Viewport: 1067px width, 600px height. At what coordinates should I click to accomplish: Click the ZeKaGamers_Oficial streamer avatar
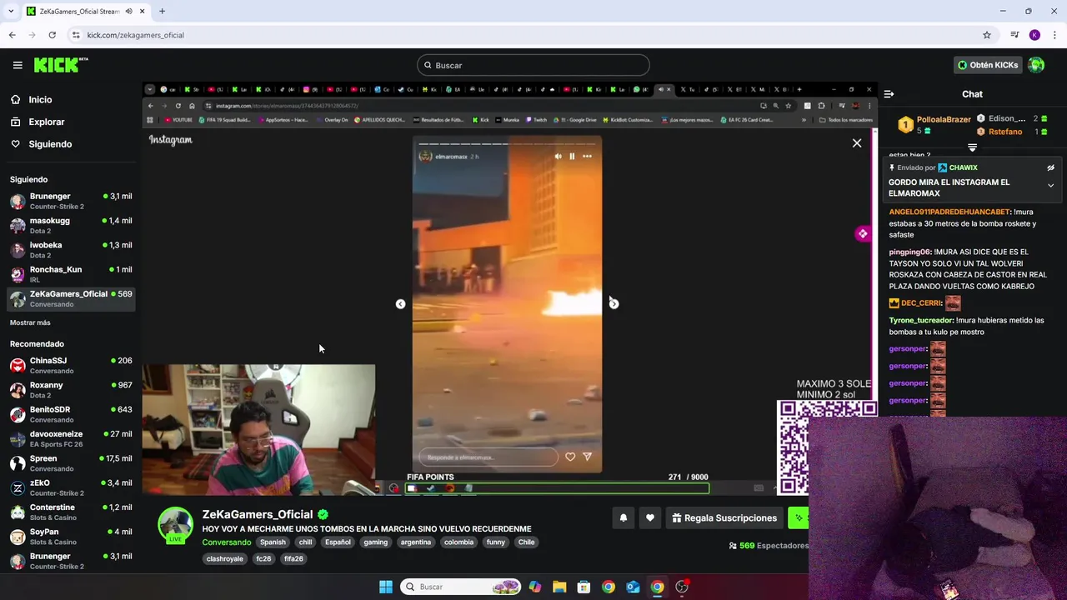[175, 525]
